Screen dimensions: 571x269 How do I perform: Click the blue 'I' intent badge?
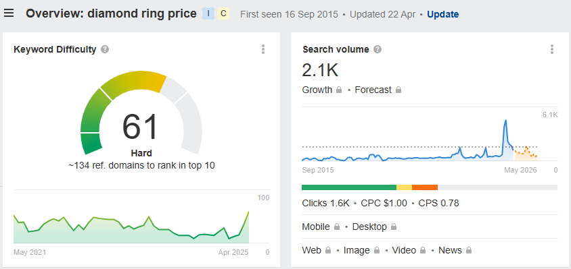pos(208,13)
